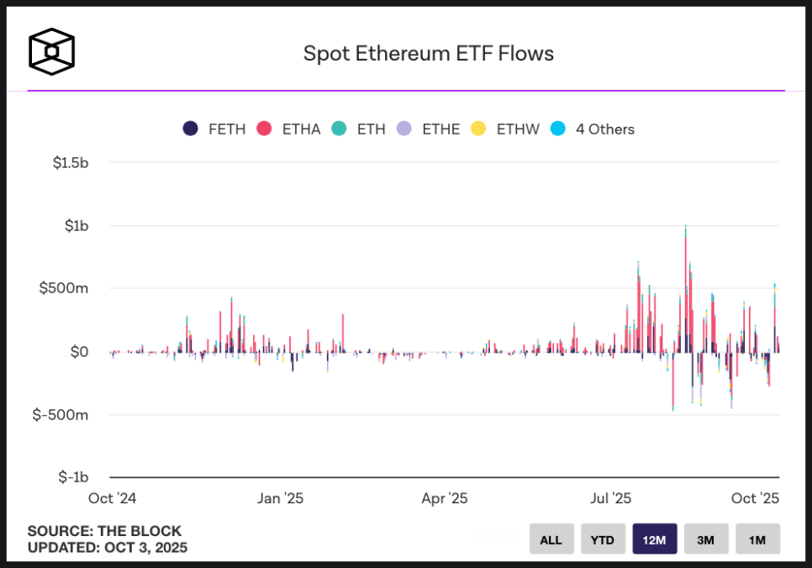
Task: Toggle FETH series label in legend
Action: click(226, 129)
